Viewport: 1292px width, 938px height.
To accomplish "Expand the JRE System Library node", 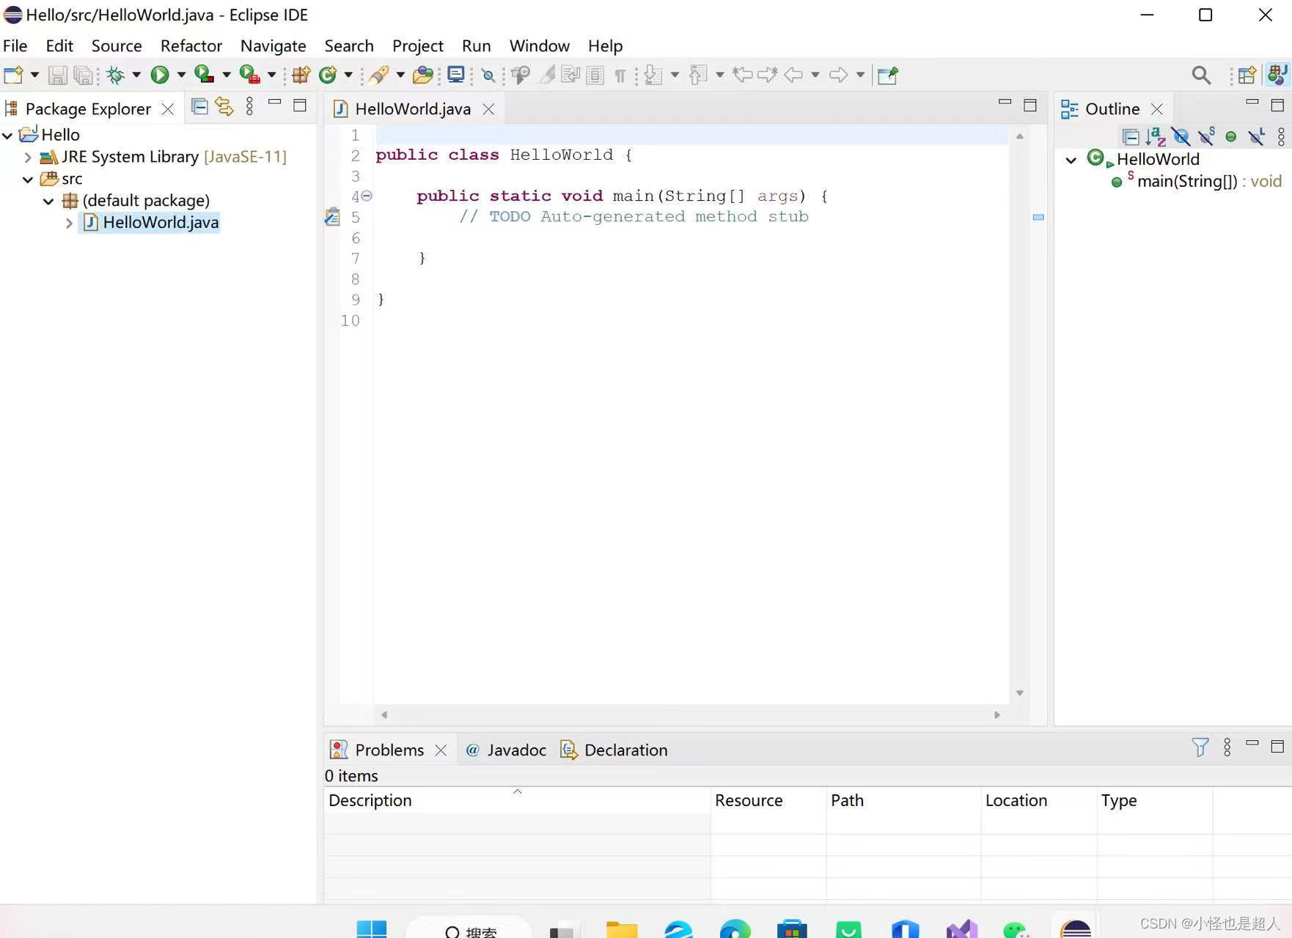I will (x=28, y=157).
